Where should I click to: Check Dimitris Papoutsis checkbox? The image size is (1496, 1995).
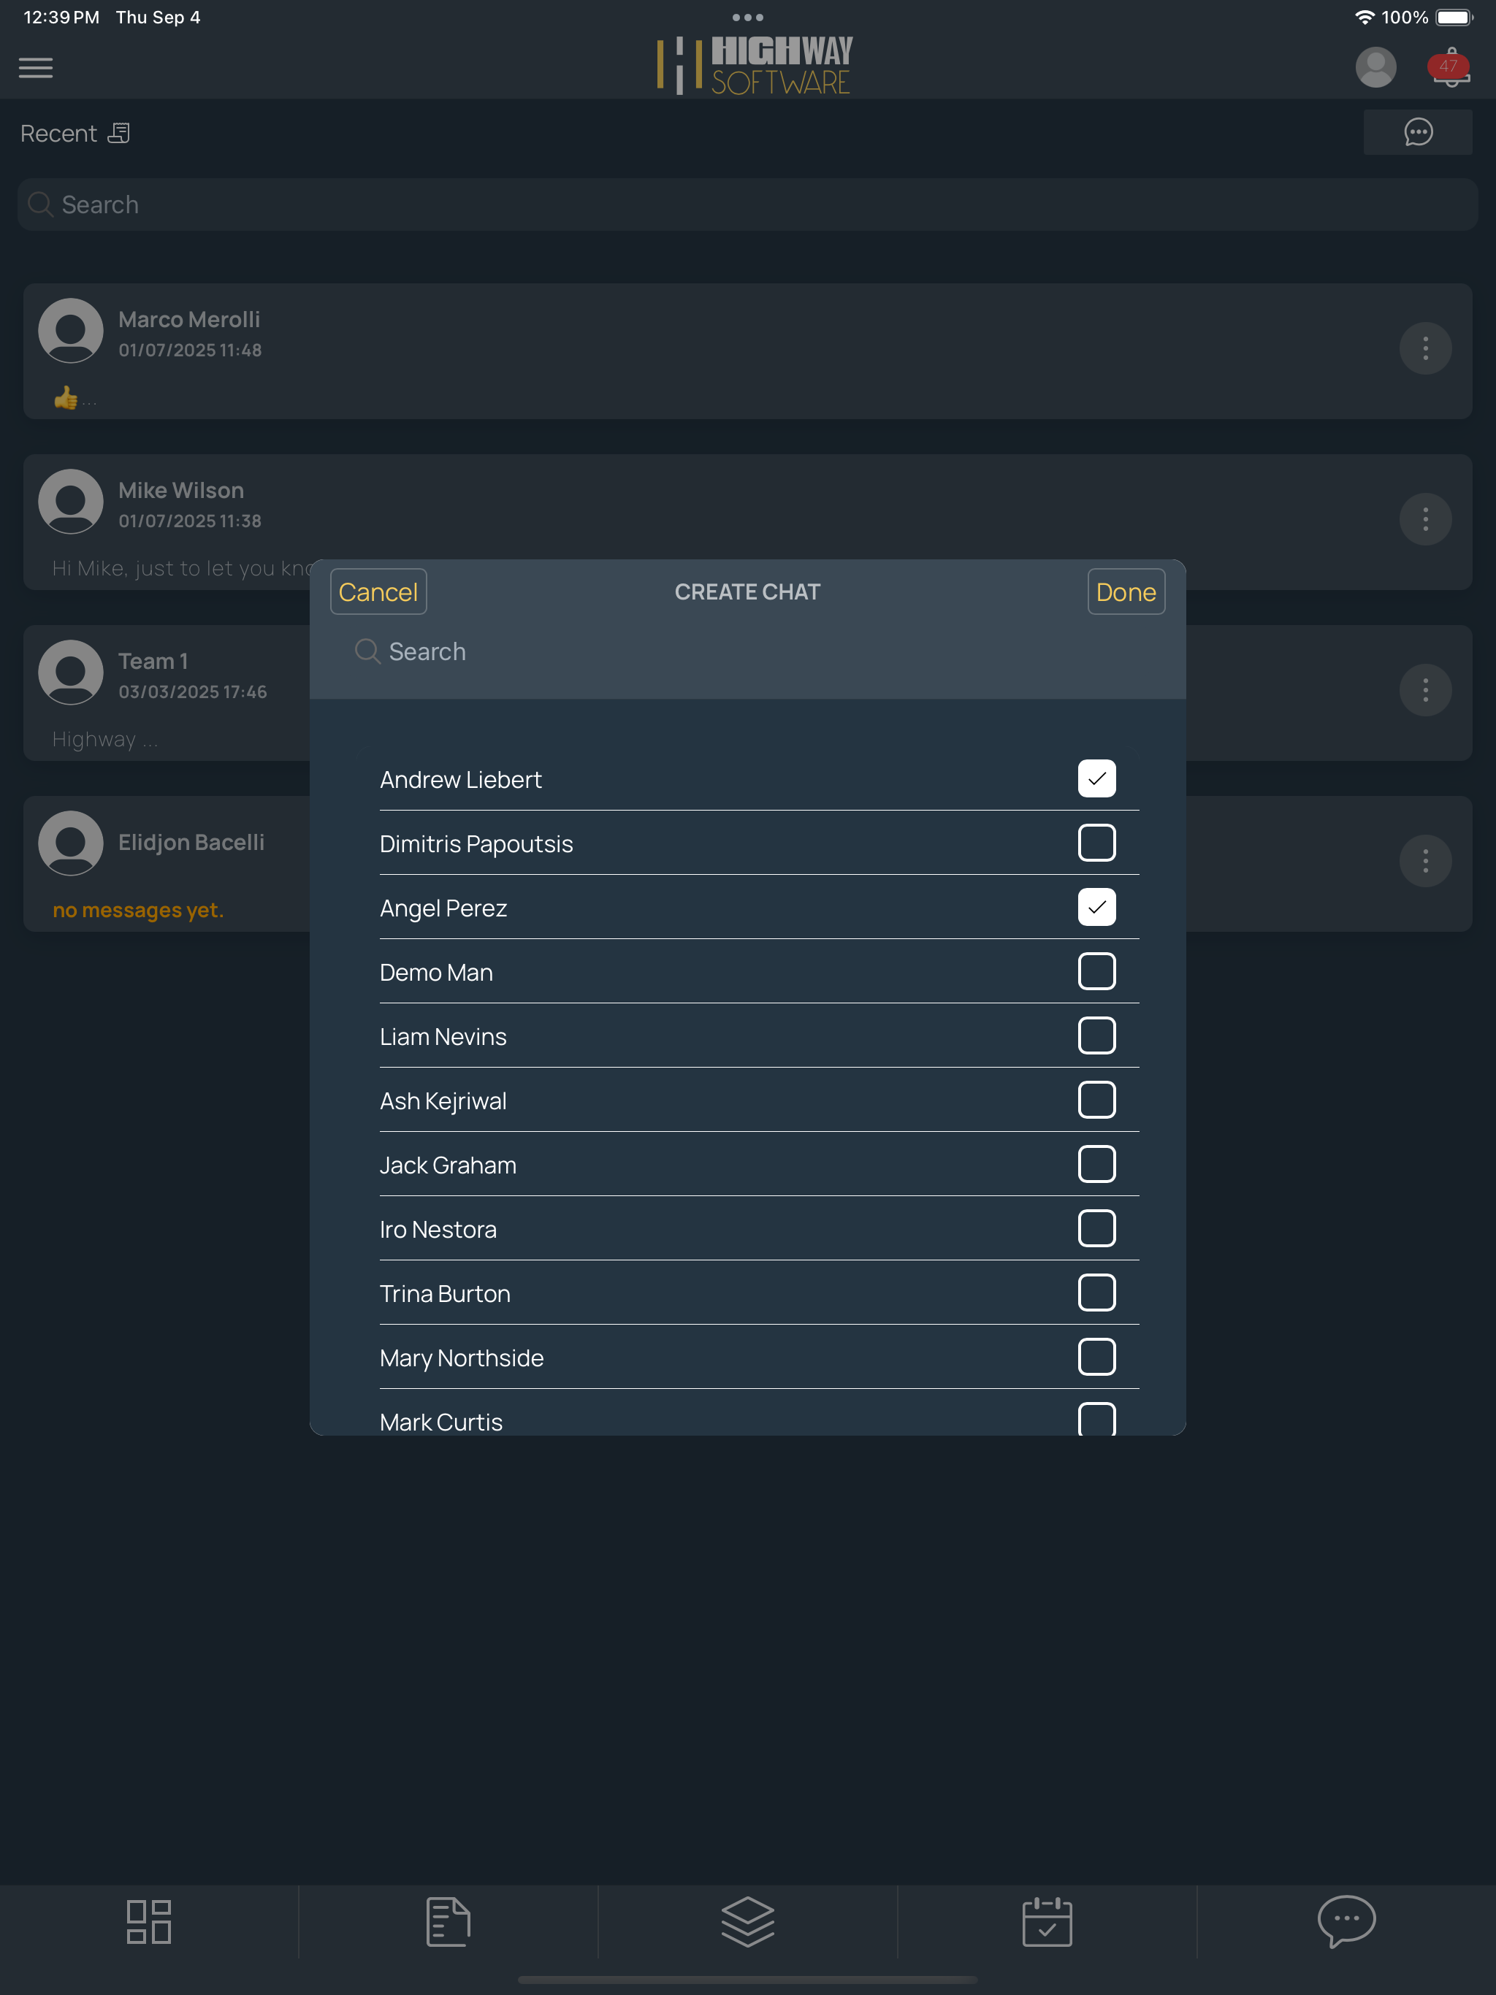pyautogui.click(x=1096, y=843)
